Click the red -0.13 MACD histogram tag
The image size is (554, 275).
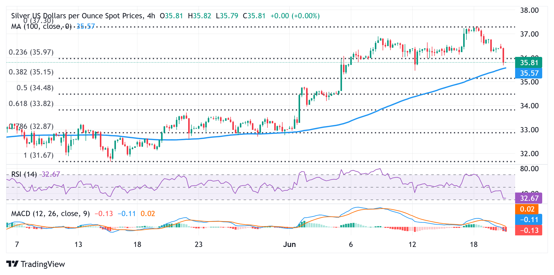click(528, 230)
